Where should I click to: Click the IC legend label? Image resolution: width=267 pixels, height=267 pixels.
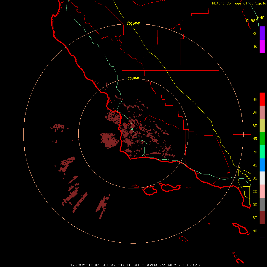(x=255, y=192)
